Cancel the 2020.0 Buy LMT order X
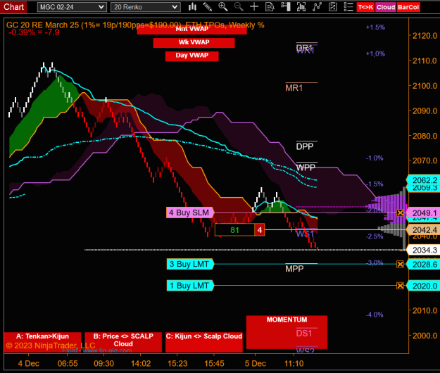The width and height of the screenshot is (440, 373). (400, 286)
